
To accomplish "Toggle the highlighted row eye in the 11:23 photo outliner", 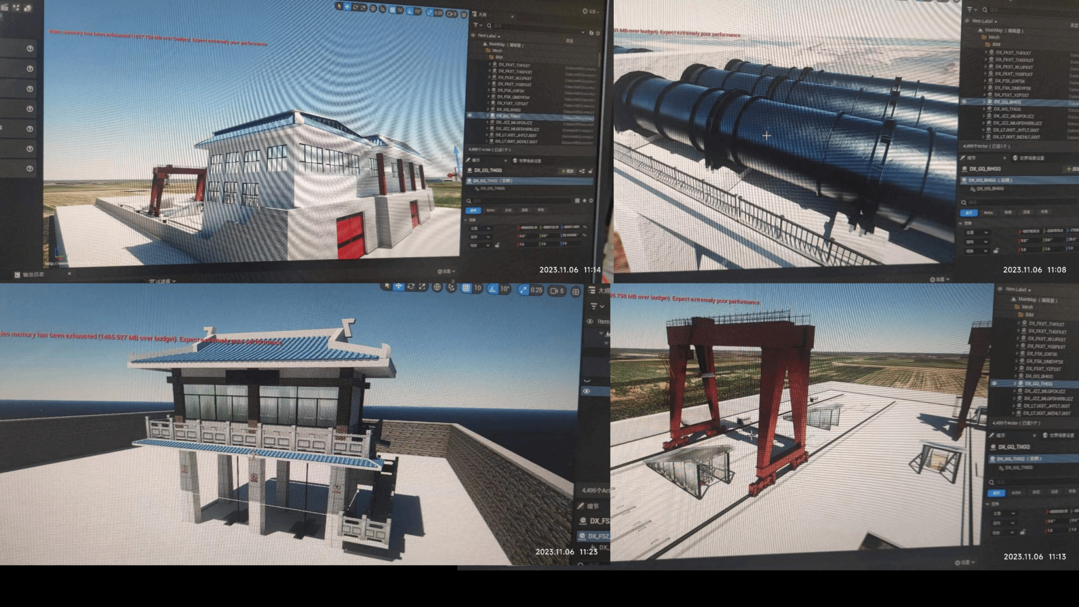I will (586, 391).
